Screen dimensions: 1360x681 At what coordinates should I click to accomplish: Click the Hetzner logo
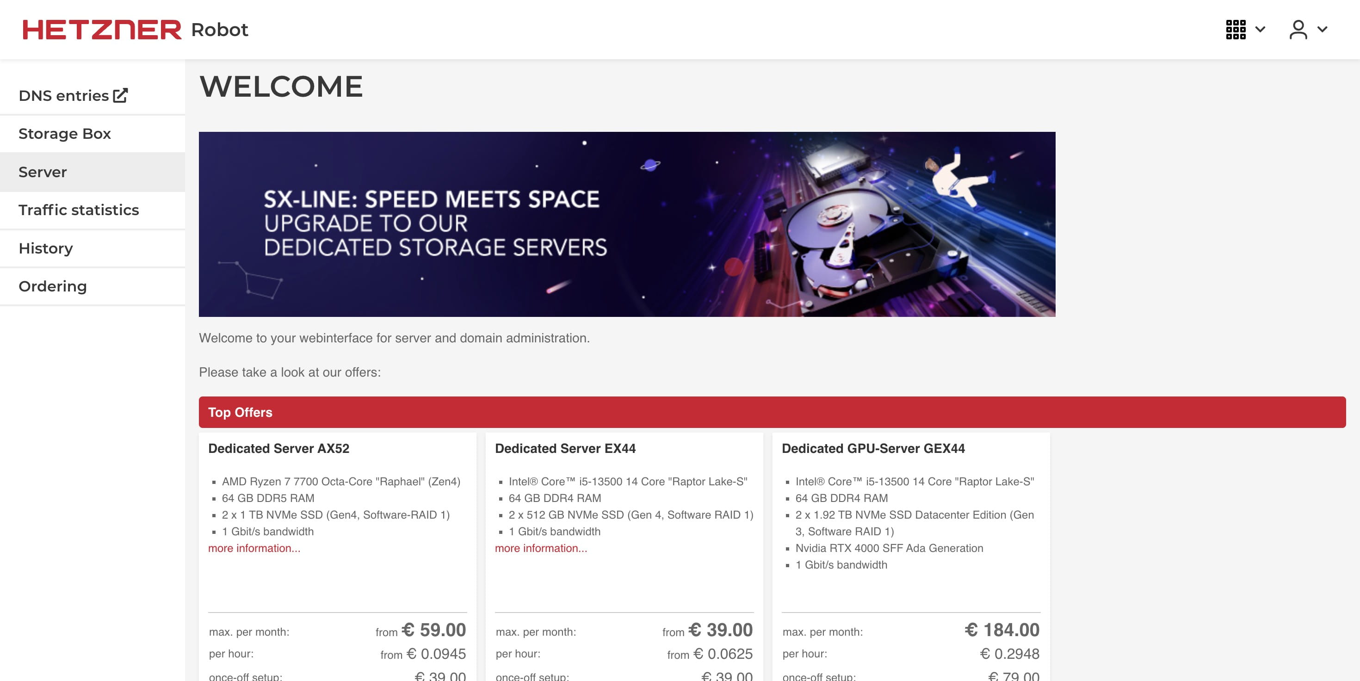(x=102, y=30)
